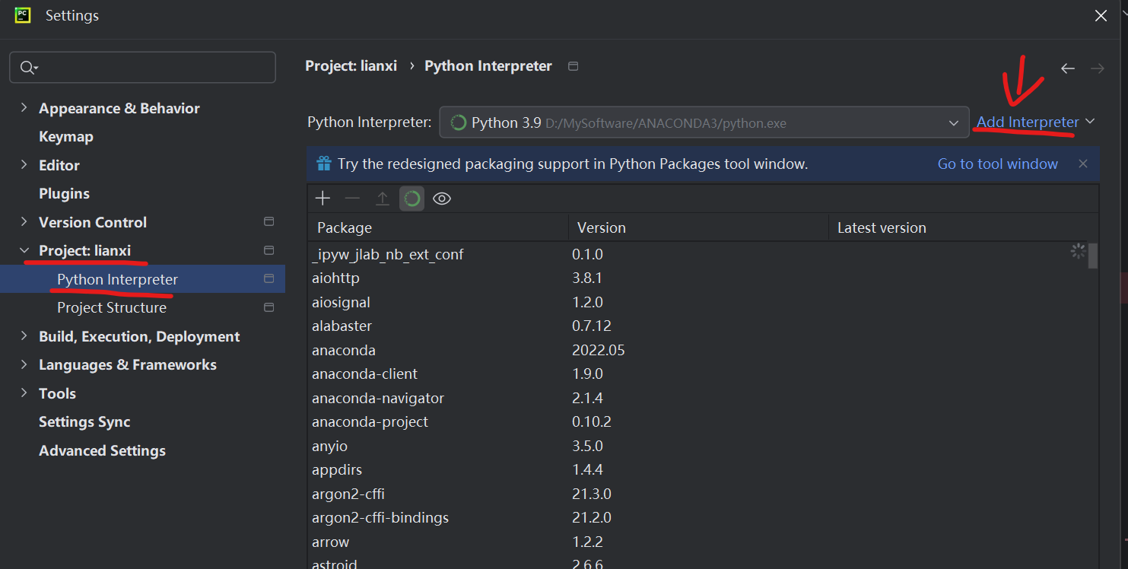Viewport: 1128px width, 569px height.
Task: Open Advanced Settings page
Action: [x=102, y=450]
